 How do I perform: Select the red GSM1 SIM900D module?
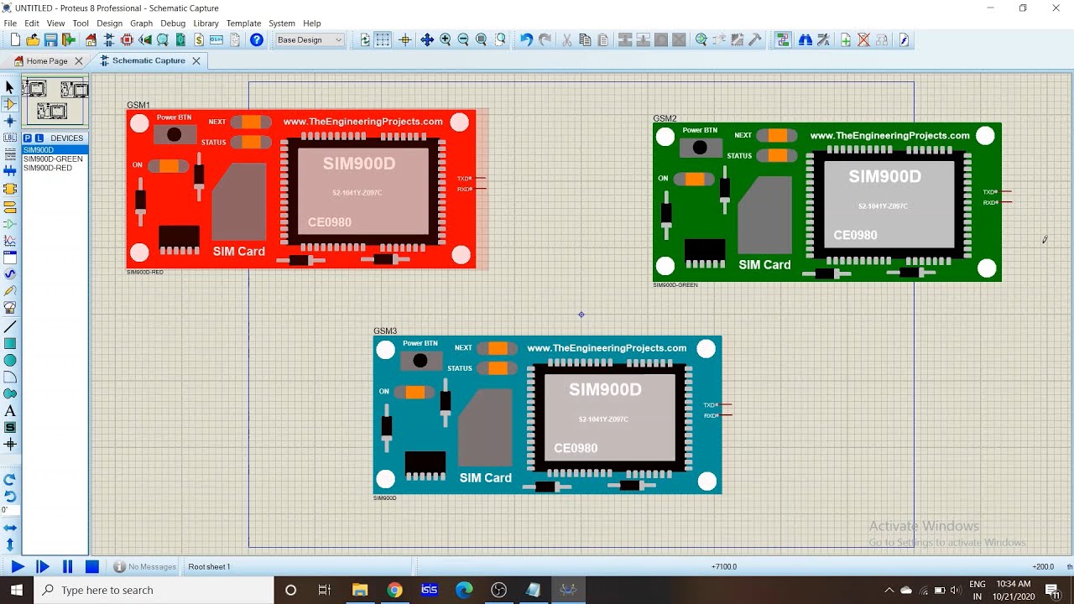coord(301,189)
